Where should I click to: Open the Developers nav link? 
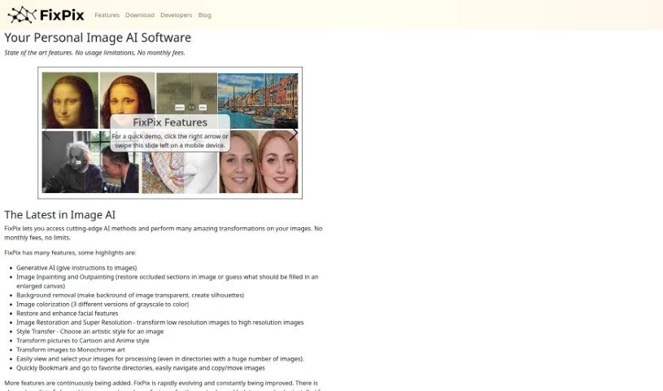(177, 15)
